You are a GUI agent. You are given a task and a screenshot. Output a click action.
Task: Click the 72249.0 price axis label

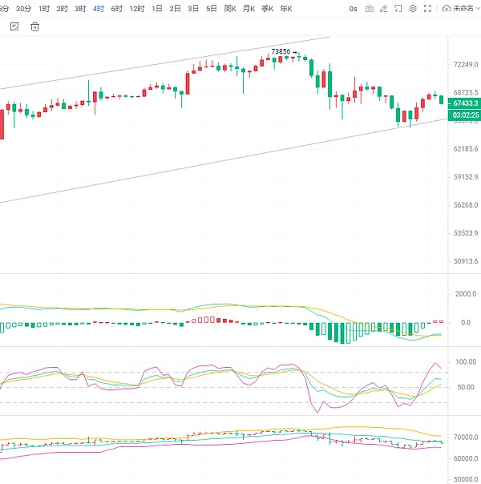pyautogui.click(x=465, y=64)
